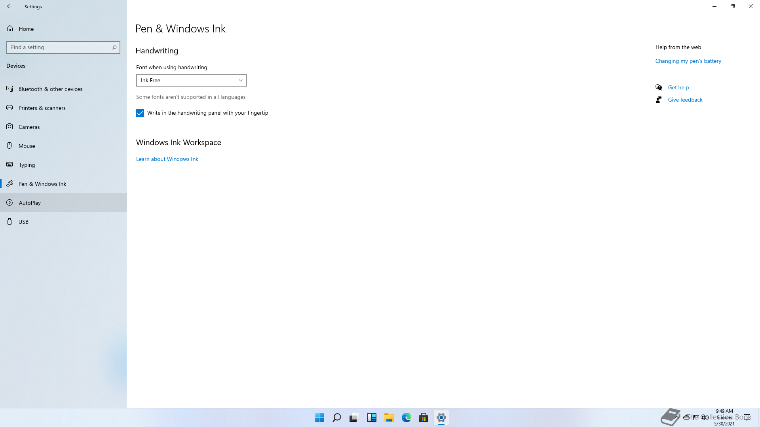This screenshot has width=760, height=427.
Task: Focus the 'Find a setting' search box
Action: click(x=63, y=47)
